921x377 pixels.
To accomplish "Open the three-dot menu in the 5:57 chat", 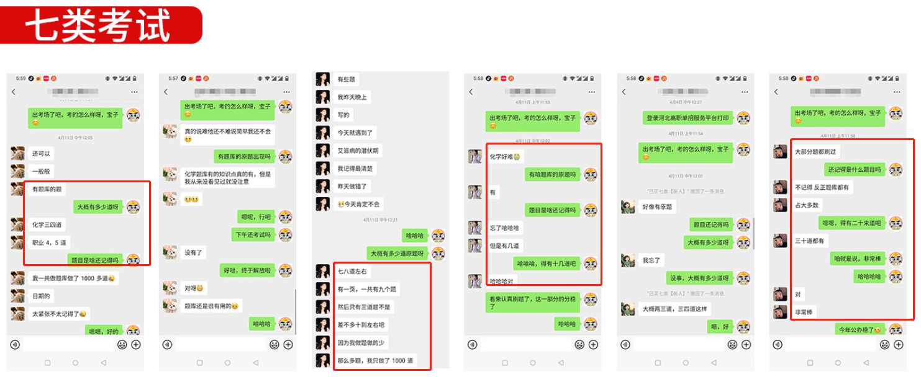I will (286, 92).
